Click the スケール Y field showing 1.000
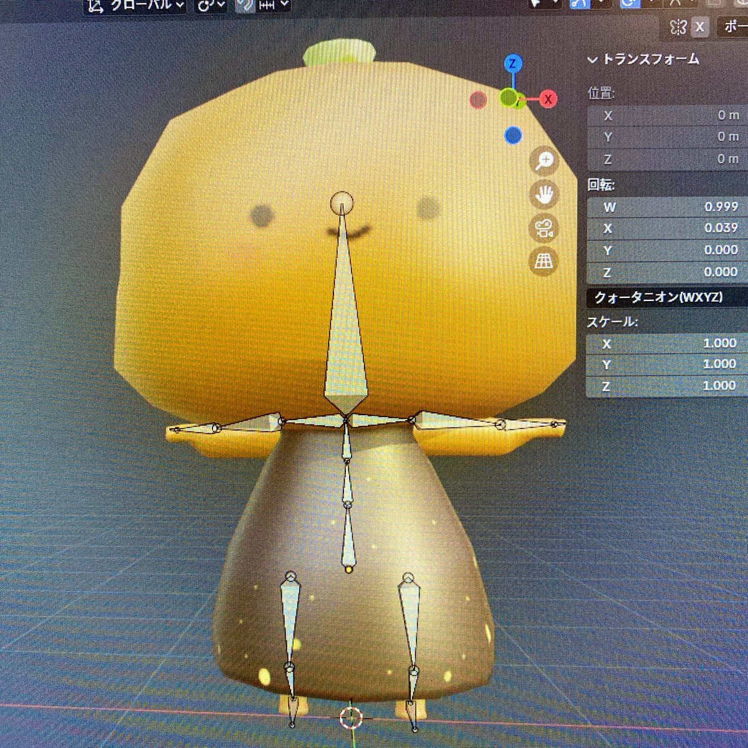 (x=668, y=365)
